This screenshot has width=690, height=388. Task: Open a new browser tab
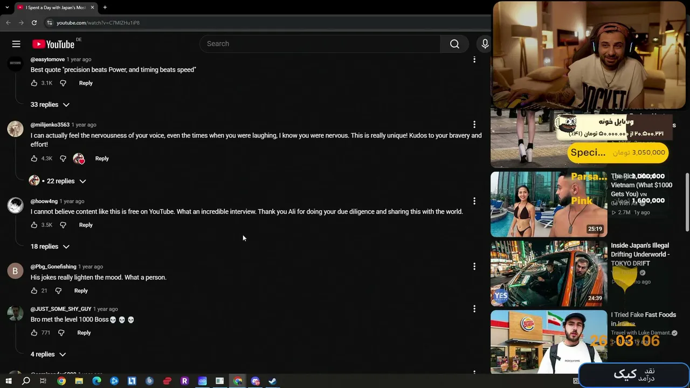[105, 8]
